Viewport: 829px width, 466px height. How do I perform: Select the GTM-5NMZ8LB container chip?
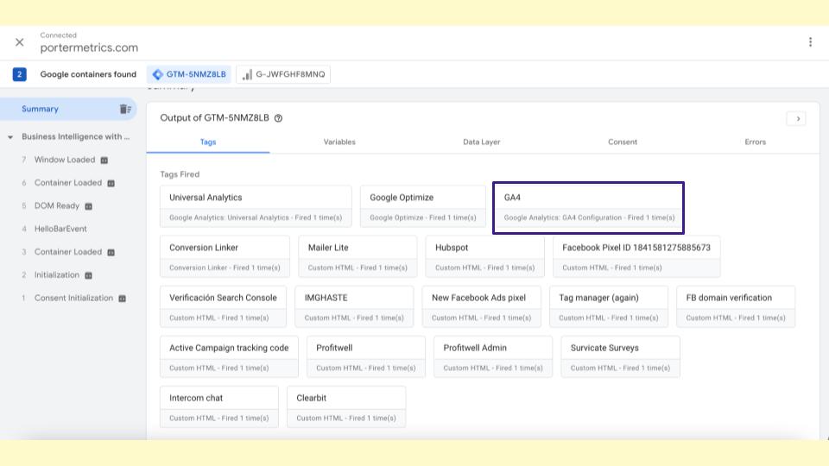[189, 74]
